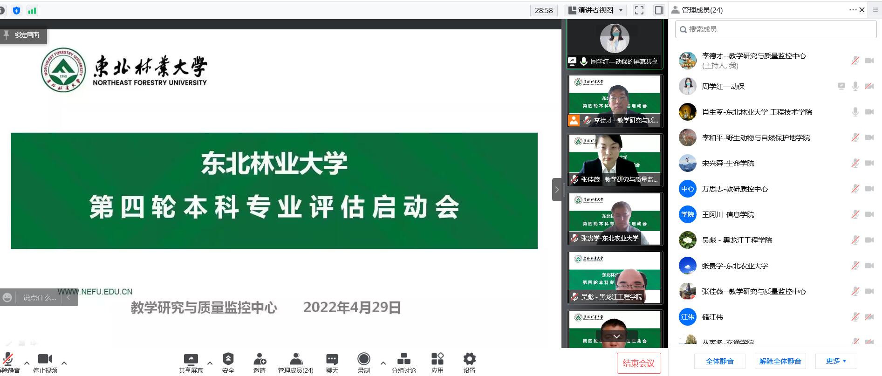Open the security shield icon
882x376 pixels.
pos(228,359)
